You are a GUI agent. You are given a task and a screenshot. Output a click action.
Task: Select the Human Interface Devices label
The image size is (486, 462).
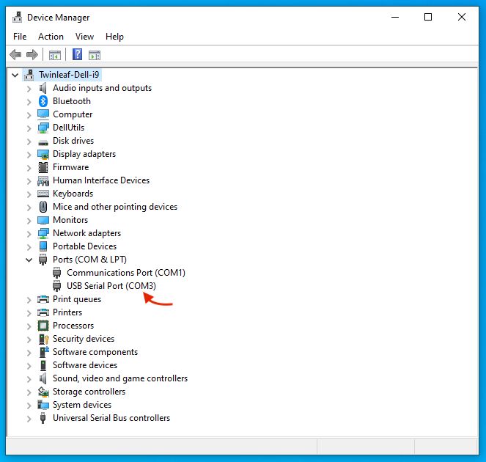[101, 180]
